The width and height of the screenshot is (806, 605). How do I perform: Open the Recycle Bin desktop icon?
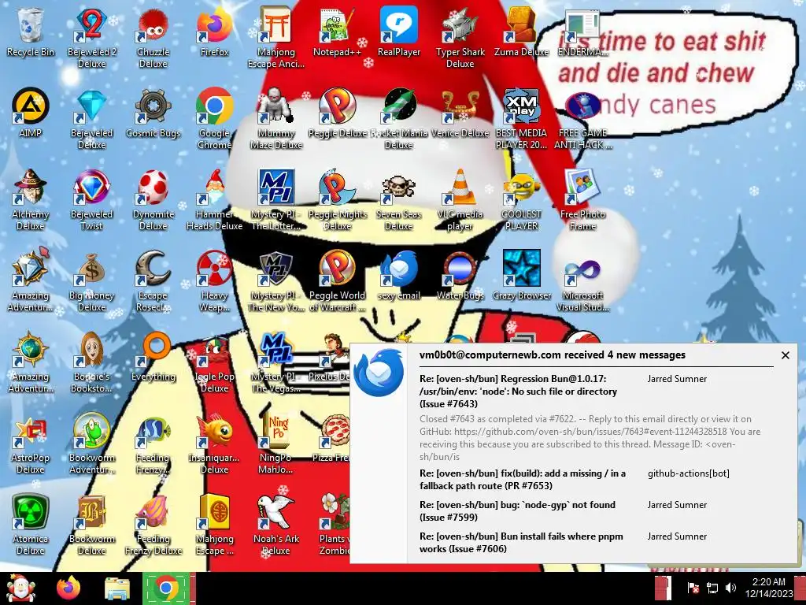(x=31, y=32)
